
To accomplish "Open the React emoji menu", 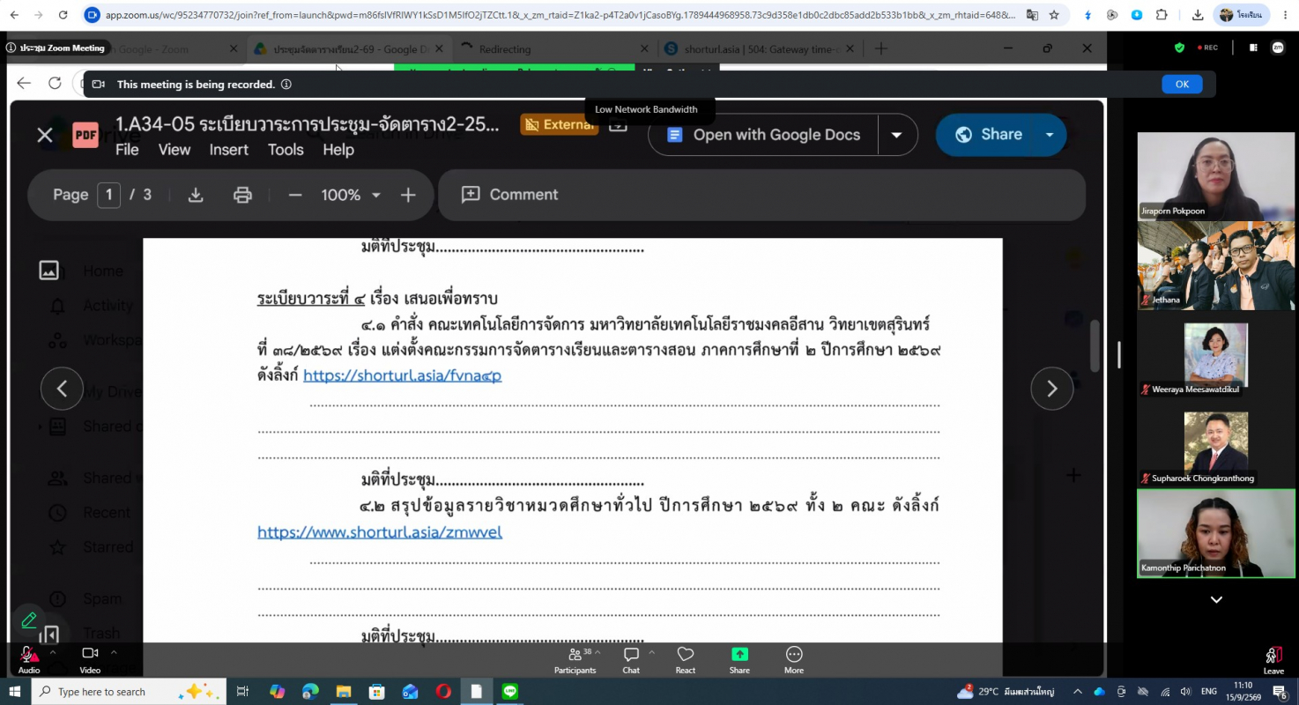I will click(x=686, y=659).
